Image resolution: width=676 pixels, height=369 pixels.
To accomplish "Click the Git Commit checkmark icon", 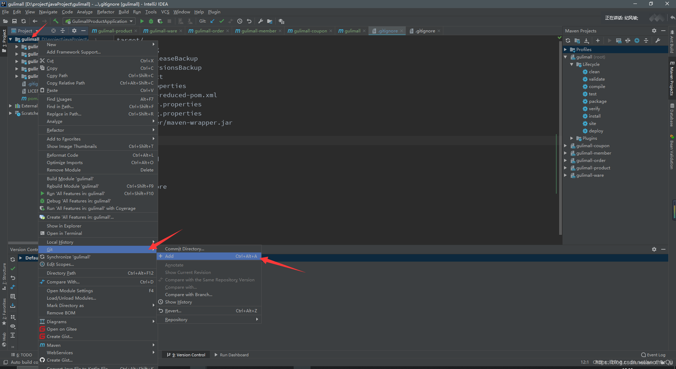I will (221, 21).
